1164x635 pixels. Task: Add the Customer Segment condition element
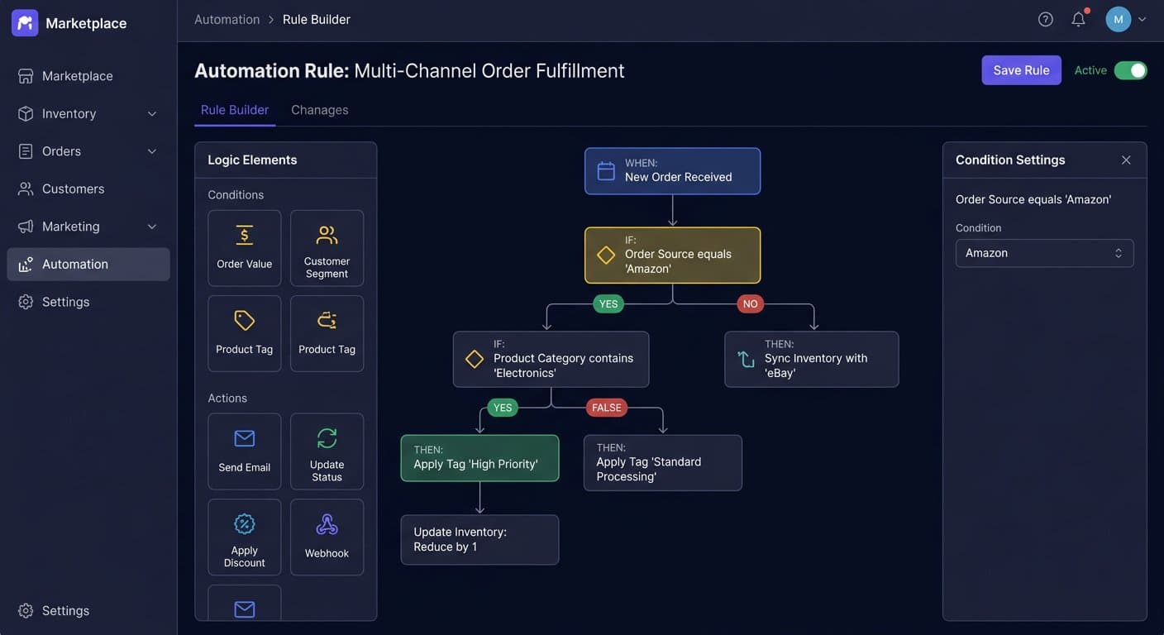[327, 248]
